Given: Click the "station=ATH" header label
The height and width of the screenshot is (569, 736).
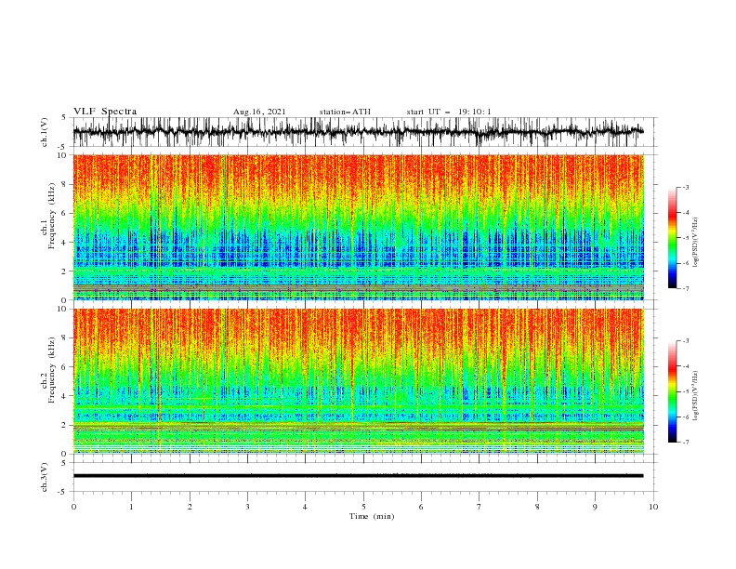Looking at the screenshot, I should point(345,112).
